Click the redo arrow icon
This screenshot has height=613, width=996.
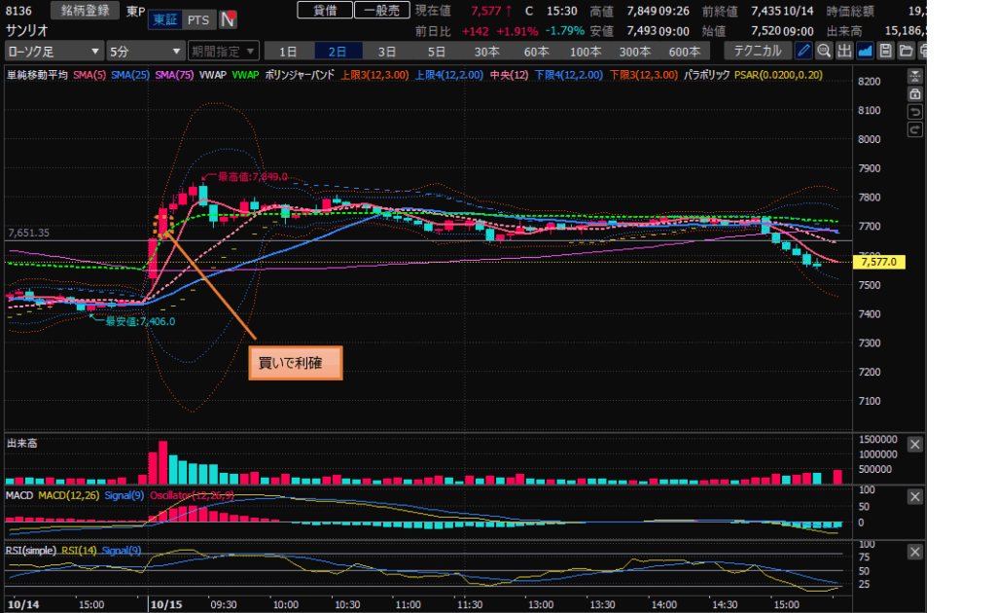coord(914,129)
